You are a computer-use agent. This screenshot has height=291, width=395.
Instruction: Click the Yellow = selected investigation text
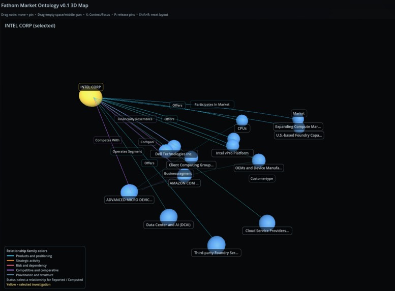click(28, 284)
